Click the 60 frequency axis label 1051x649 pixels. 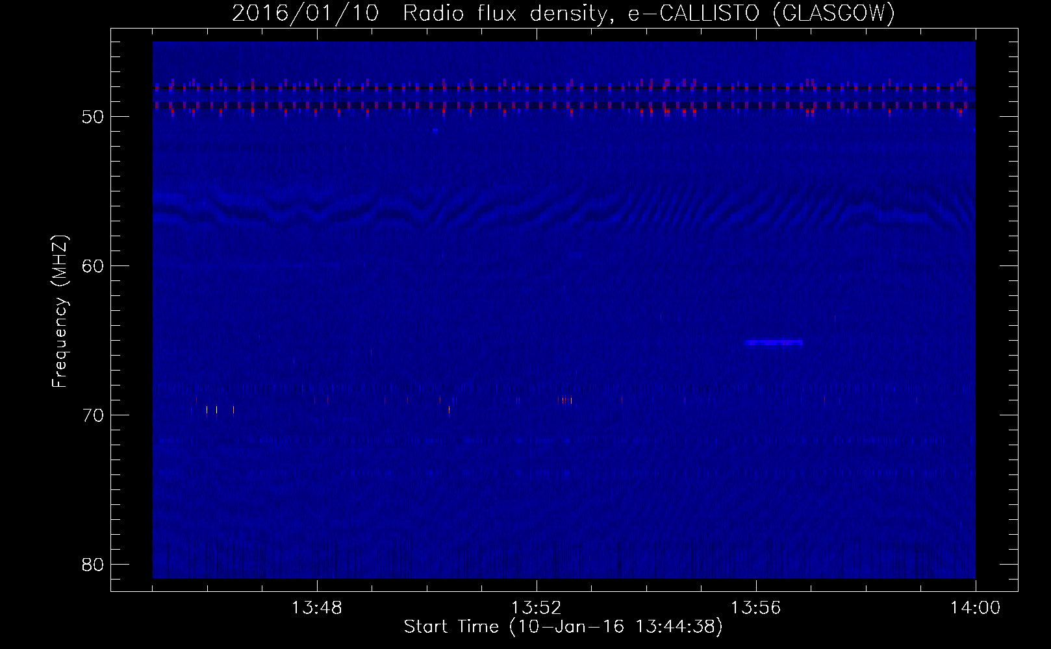point(94,266)
